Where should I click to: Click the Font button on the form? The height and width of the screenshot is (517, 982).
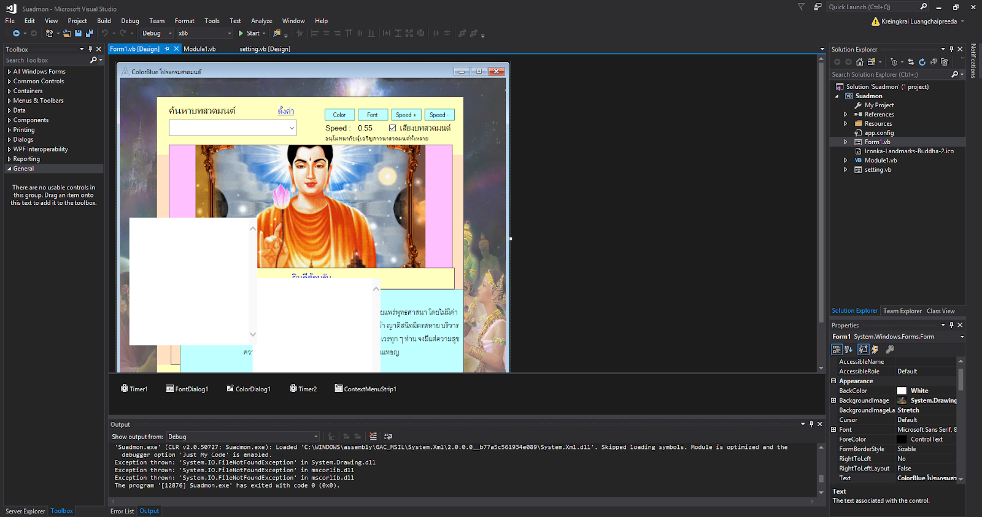[373, 115]
